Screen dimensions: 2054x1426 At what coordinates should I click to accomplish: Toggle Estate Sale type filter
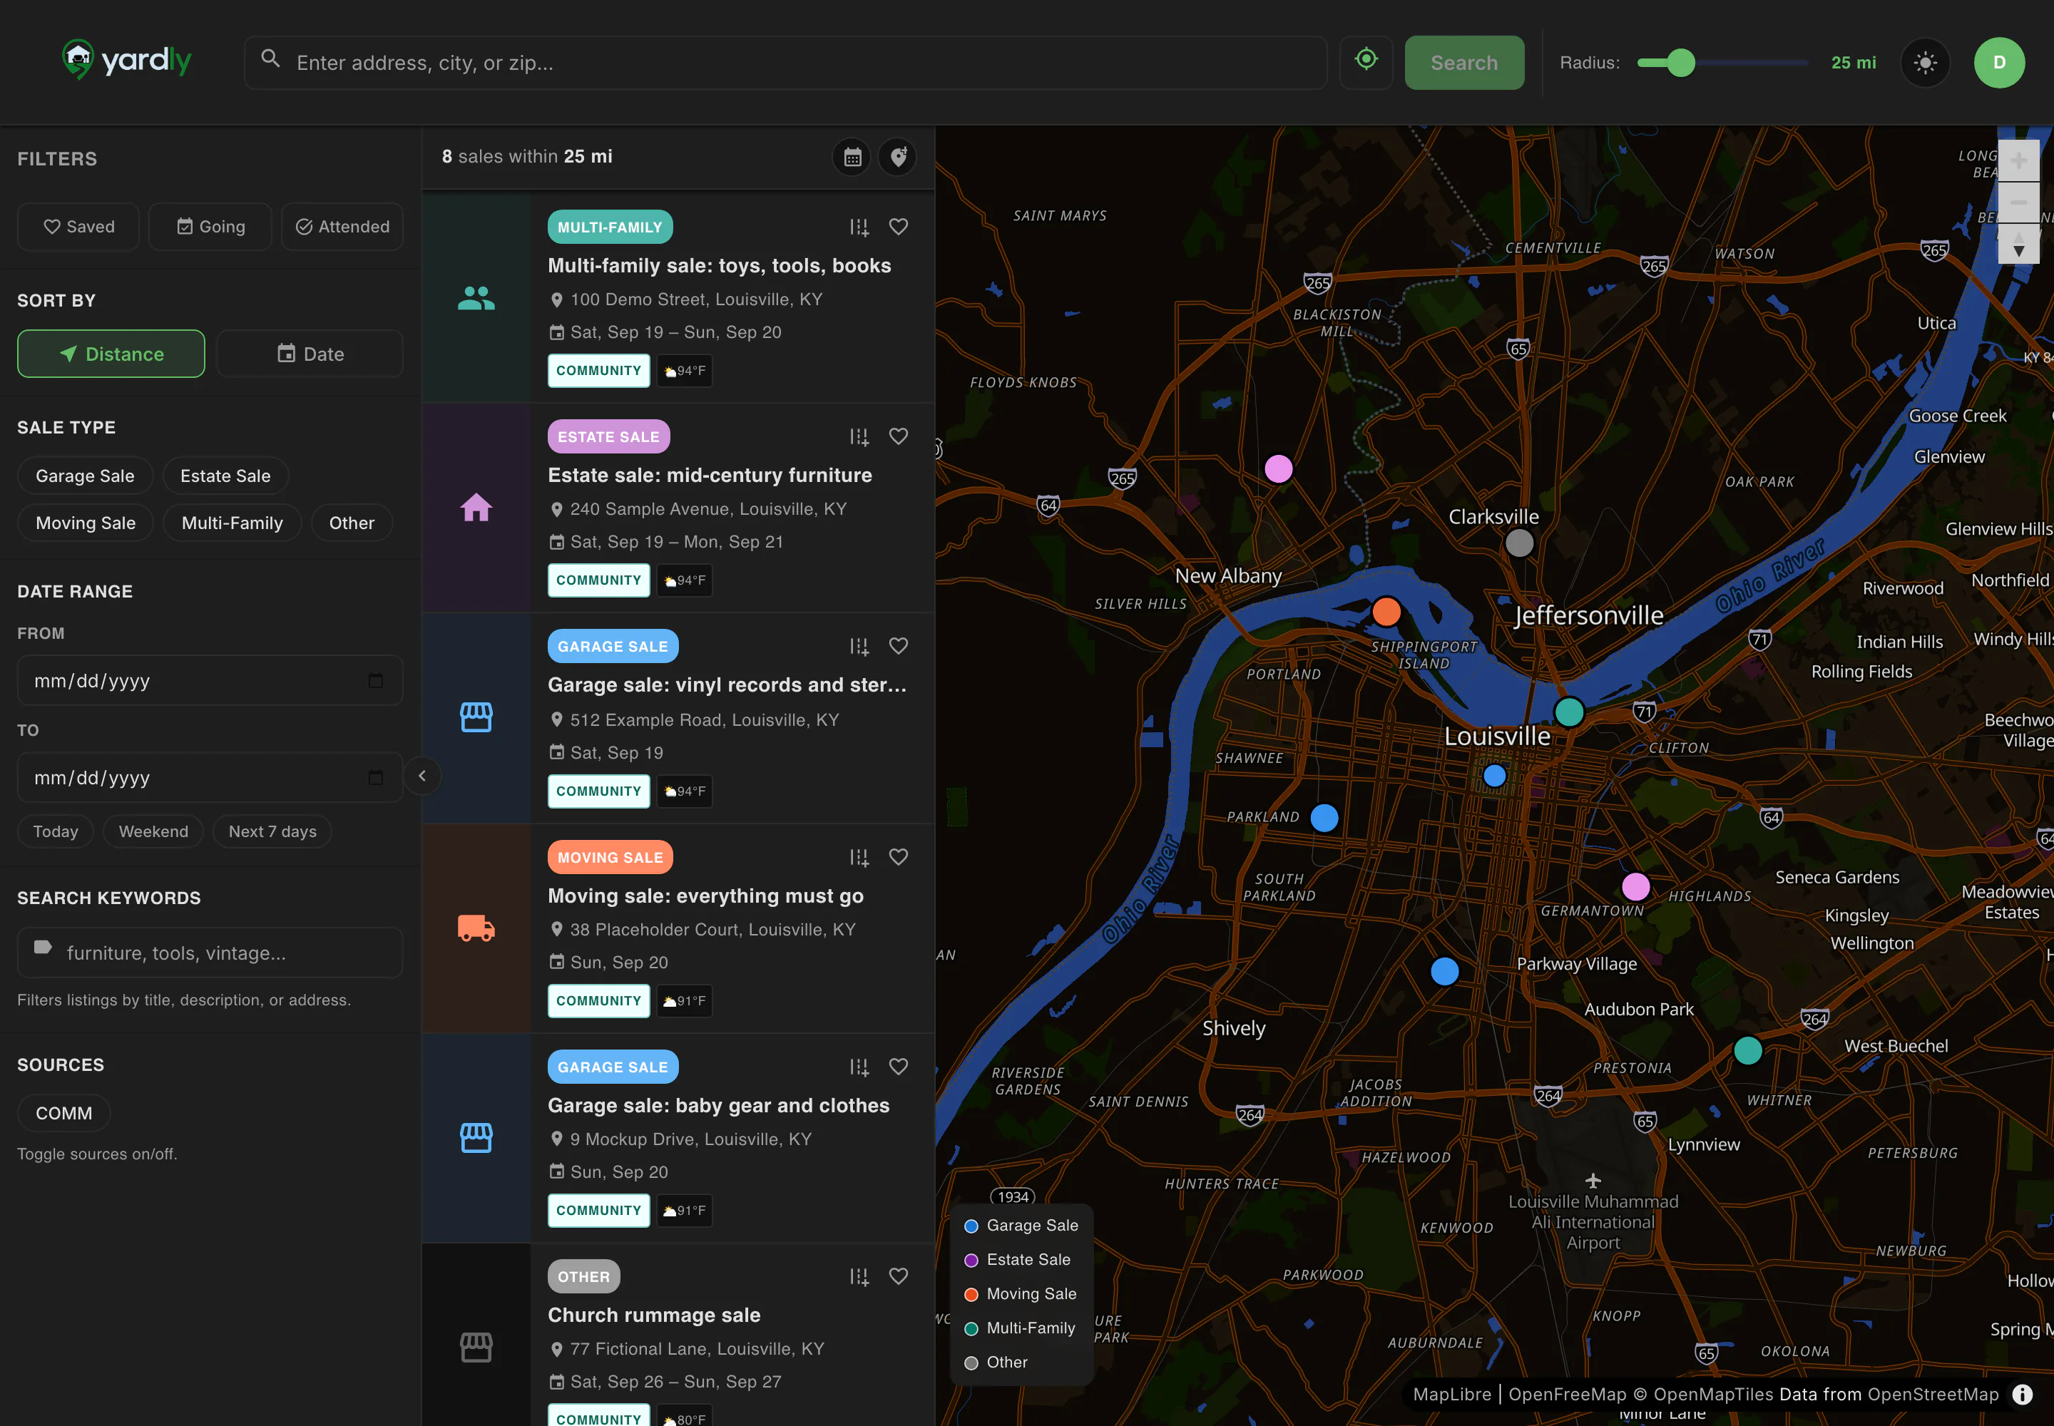225,476
